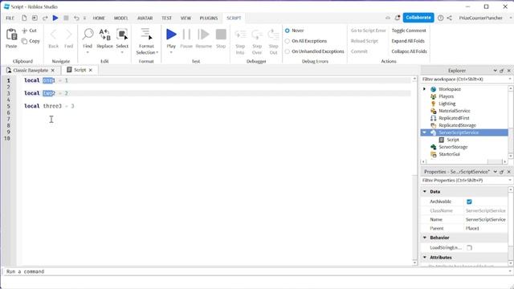The width and height of the screenshot is (514, 289).
Task: Click Expand All Folds action
Action: tap(408, 41)
